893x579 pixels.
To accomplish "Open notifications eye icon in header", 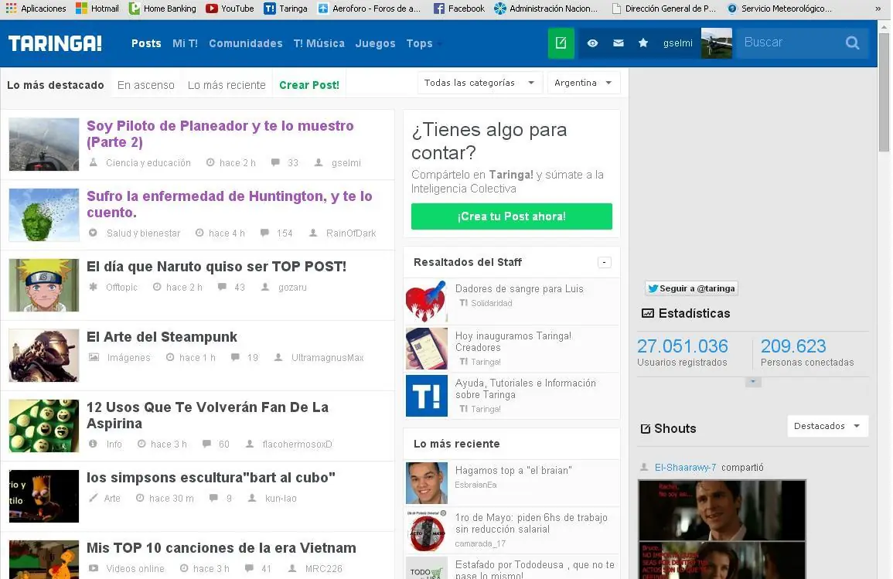I will coord(592,43).
